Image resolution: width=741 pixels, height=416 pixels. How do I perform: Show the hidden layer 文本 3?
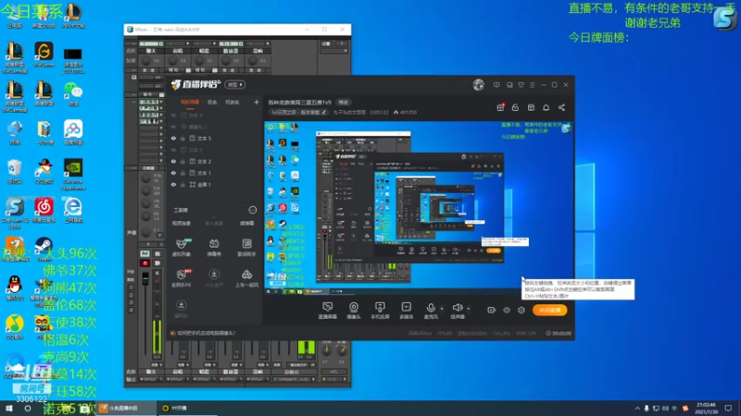(173, 150)
